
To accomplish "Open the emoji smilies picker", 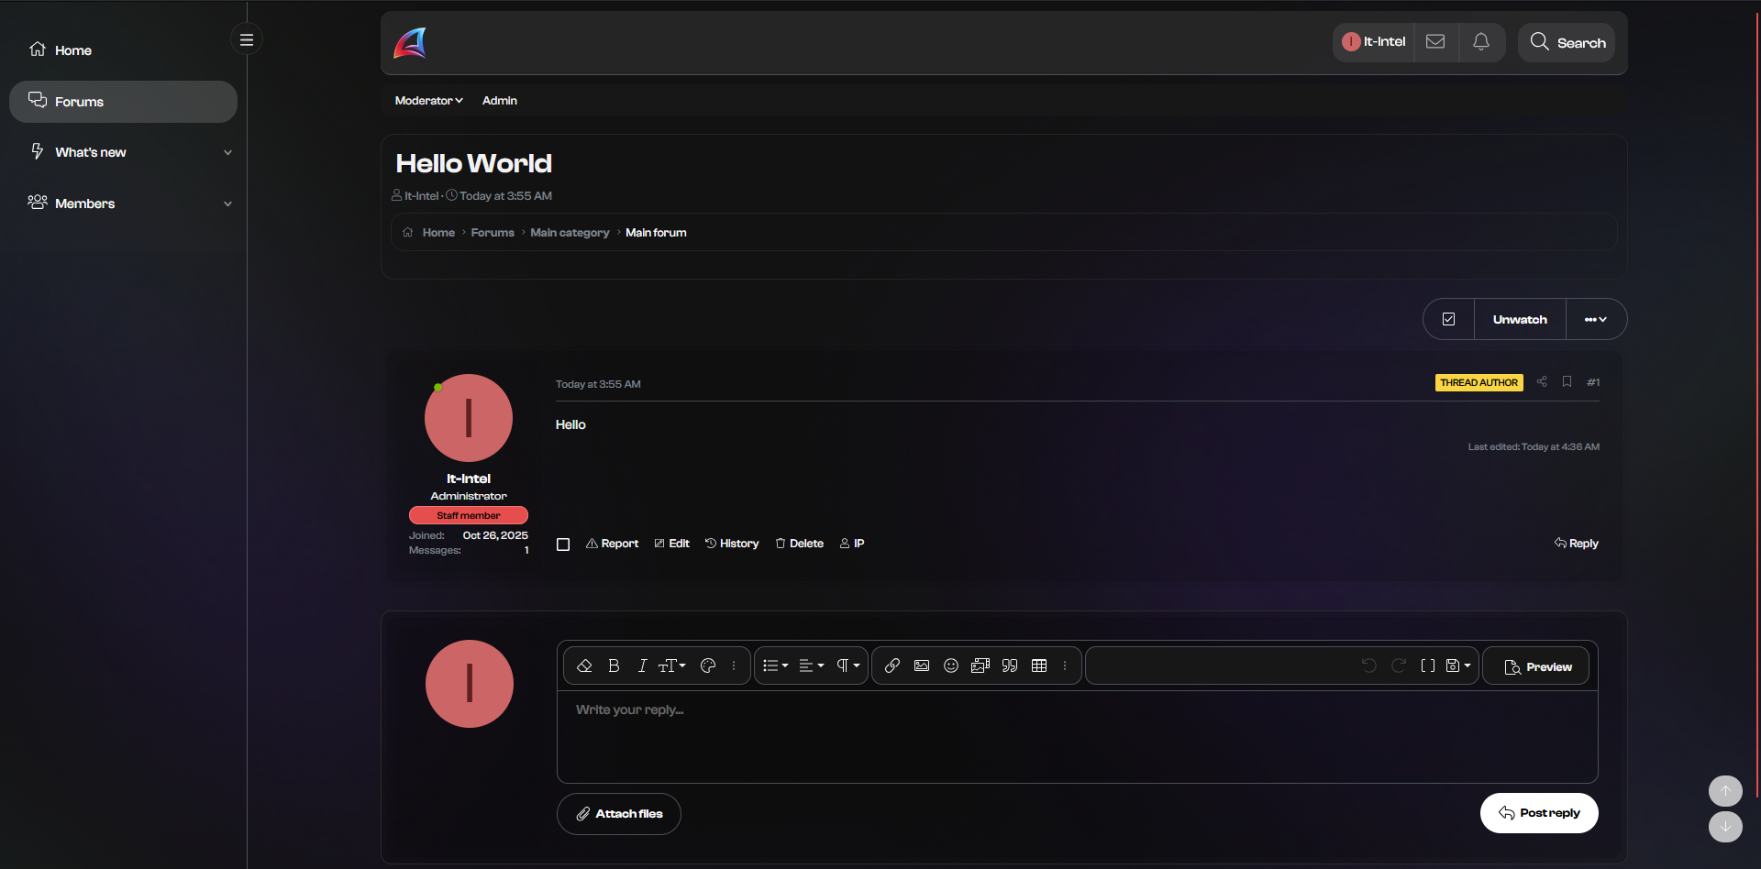I will point(951,666).
